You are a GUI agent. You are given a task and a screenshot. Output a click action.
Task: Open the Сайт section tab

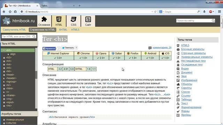tap(88, 21)
